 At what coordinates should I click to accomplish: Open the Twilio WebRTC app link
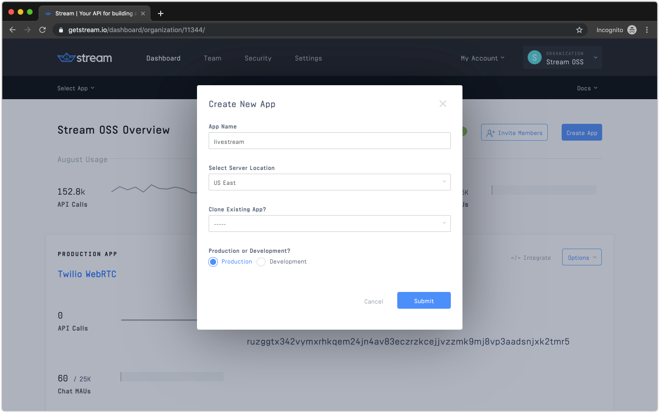click(87, 274)
